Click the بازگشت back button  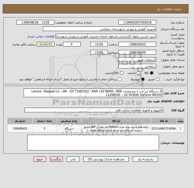click(x=56, y=159)
